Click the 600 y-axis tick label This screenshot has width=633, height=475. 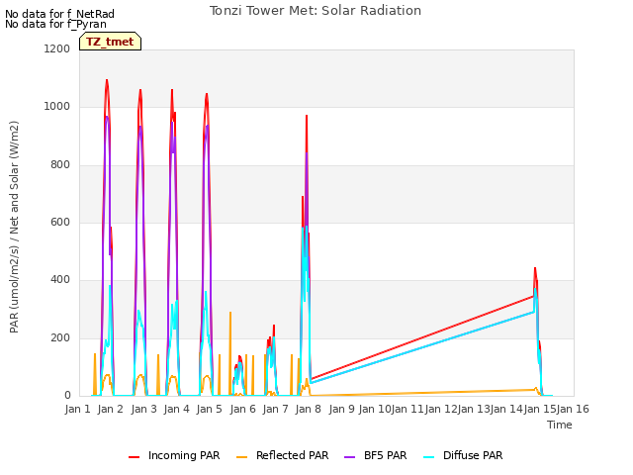[x=60, y=222]
